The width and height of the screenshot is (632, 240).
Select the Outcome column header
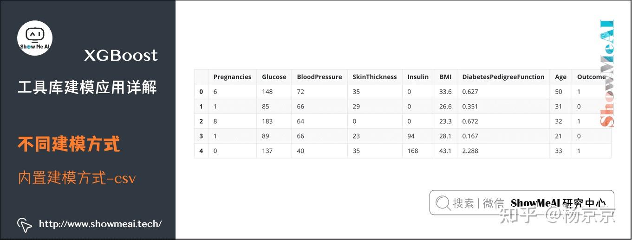click(x=591, y=77)
